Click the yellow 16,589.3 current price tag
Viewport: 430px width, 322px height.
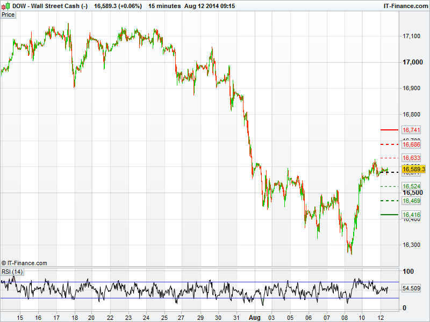(x=413, y=169)
